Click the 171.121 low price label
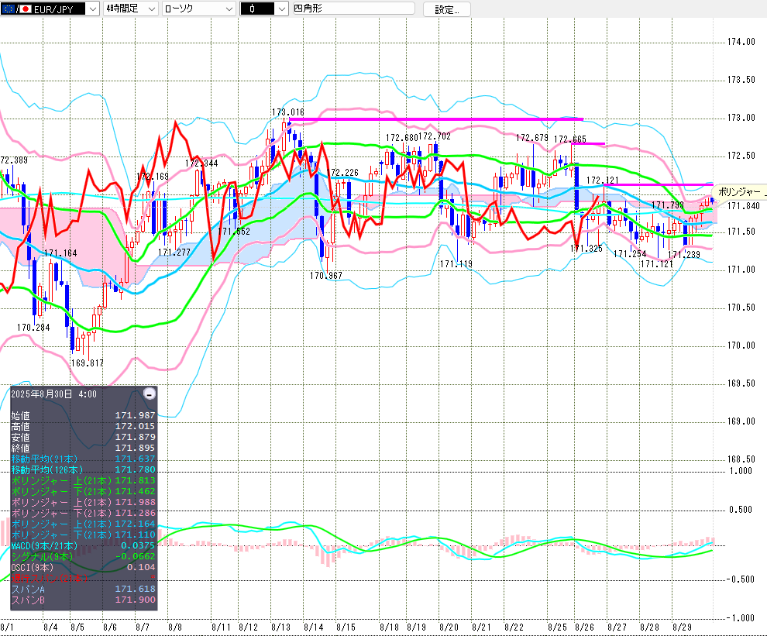767x636 pixels. pos(657,264)
